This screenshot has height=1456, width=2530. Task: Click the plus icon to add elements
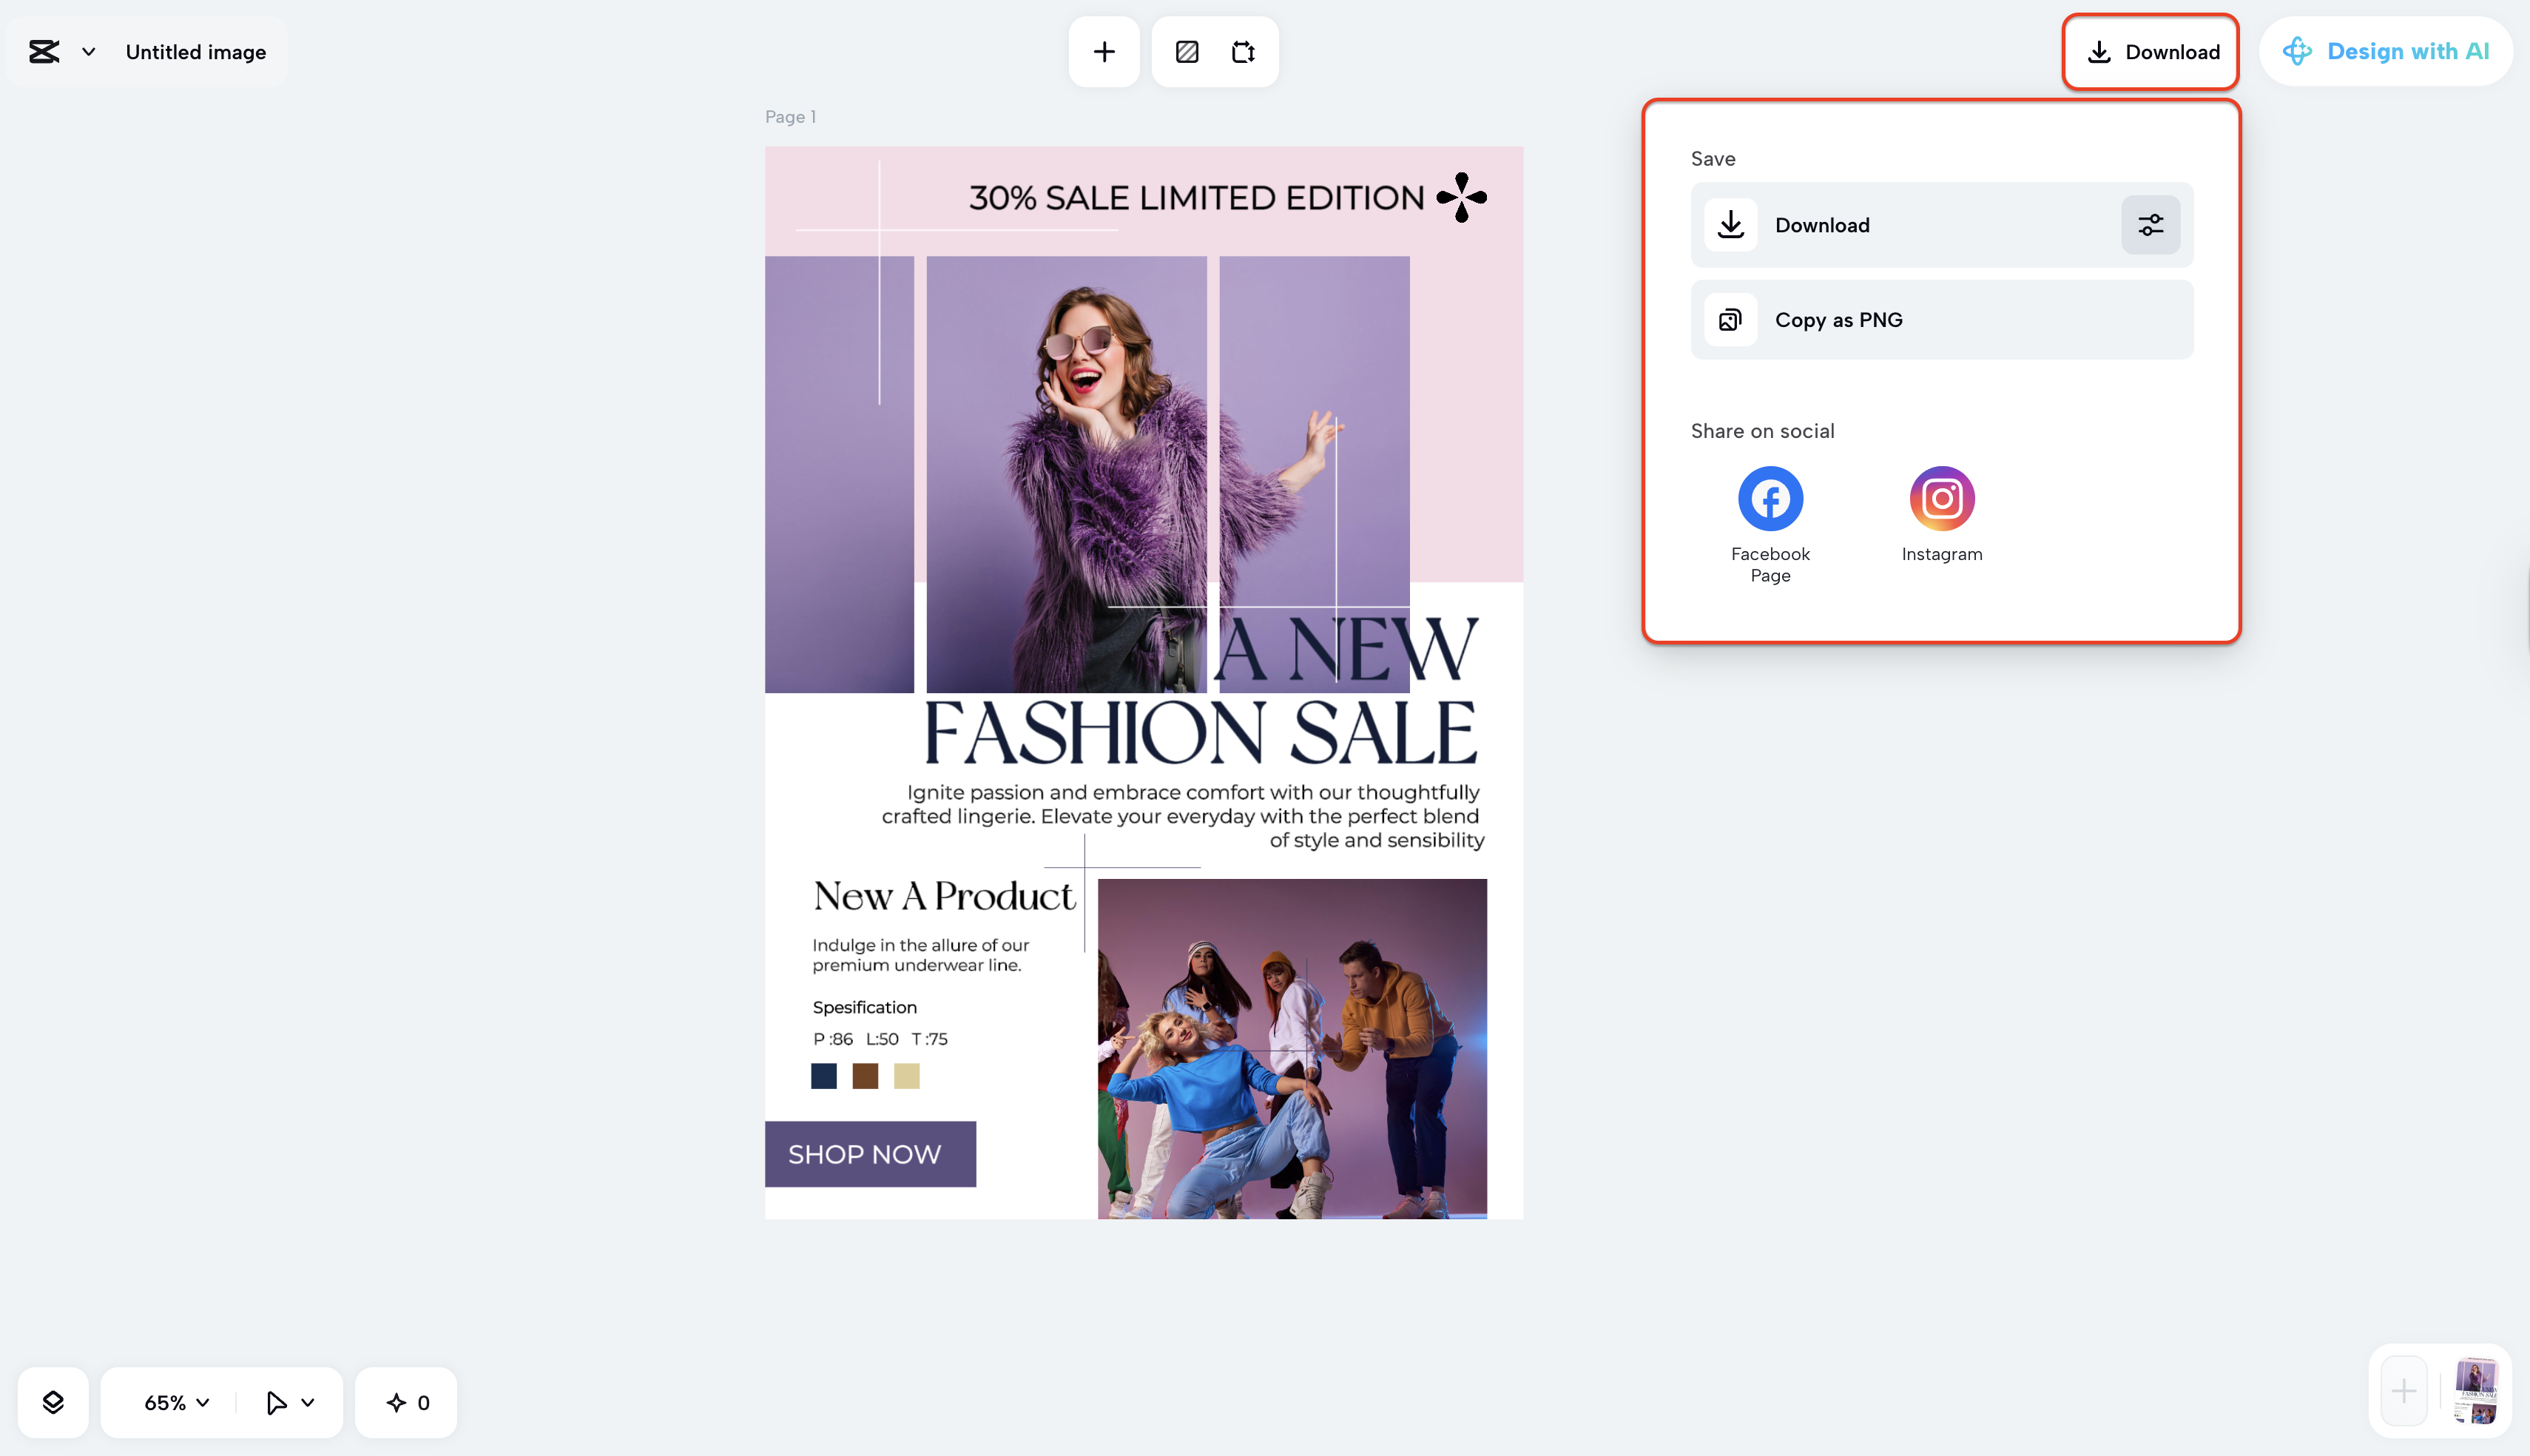[1104, 51]
